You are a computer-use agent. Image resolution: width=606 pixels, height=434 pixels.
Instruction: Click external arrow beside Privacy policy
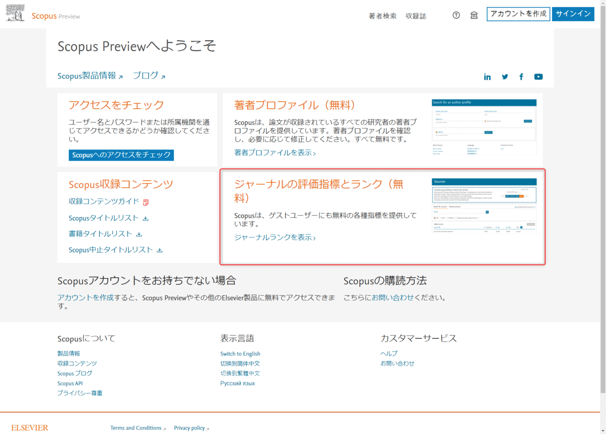coord(208,429)
